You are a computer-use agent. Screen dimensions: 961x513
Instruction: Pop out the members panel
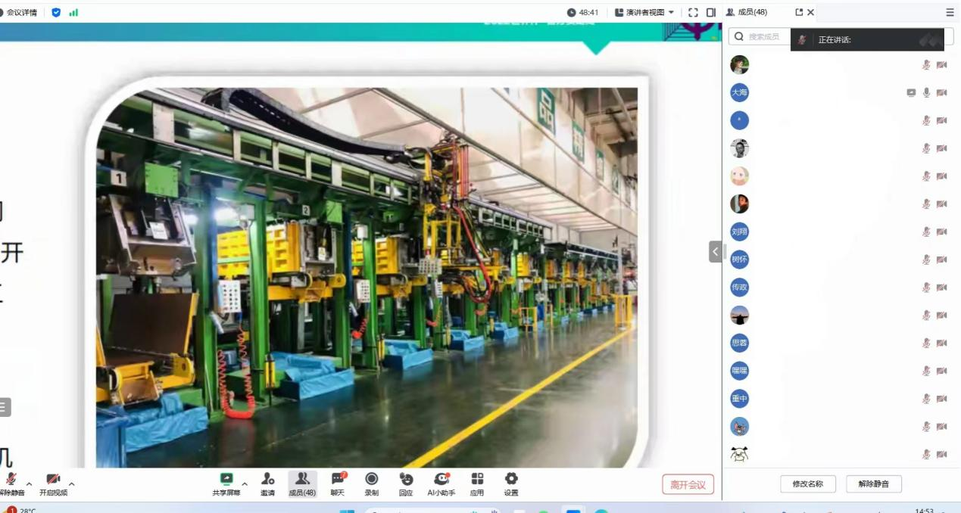(x=799, y=12)
